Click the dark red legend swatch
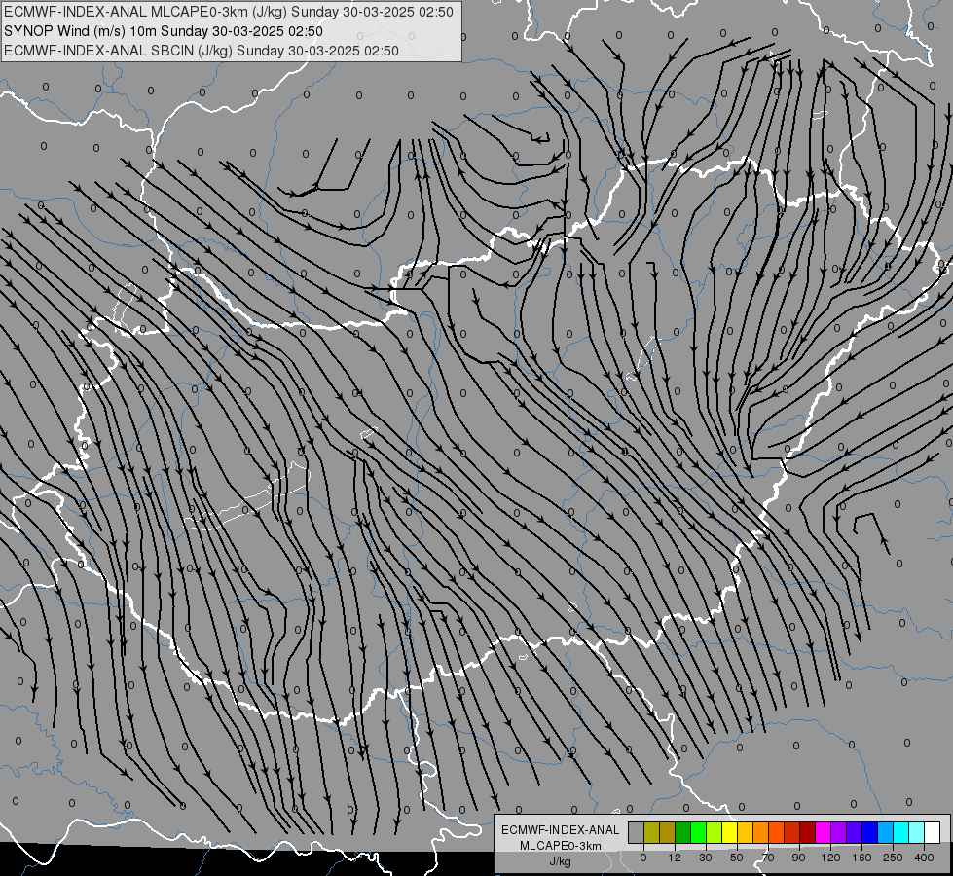The width and height of the screenshot is (953, 876). [808, 832]
